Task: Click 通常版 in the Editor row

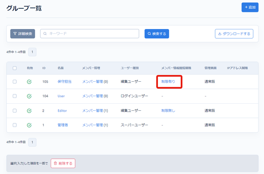Action: 209,111
